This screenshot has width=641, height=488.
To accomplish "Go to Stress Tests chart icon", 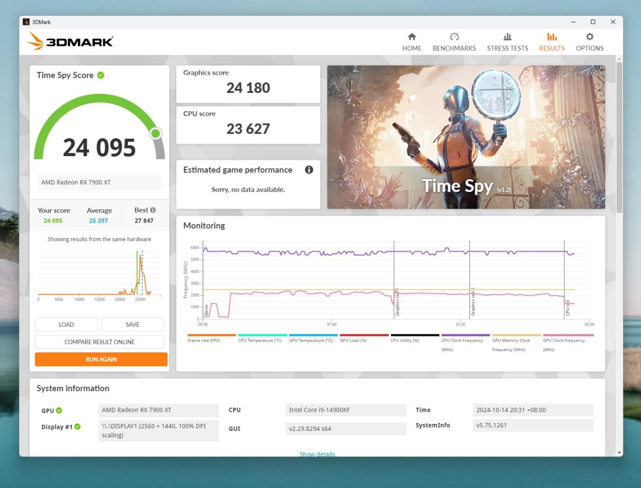I will click(507, 37).
